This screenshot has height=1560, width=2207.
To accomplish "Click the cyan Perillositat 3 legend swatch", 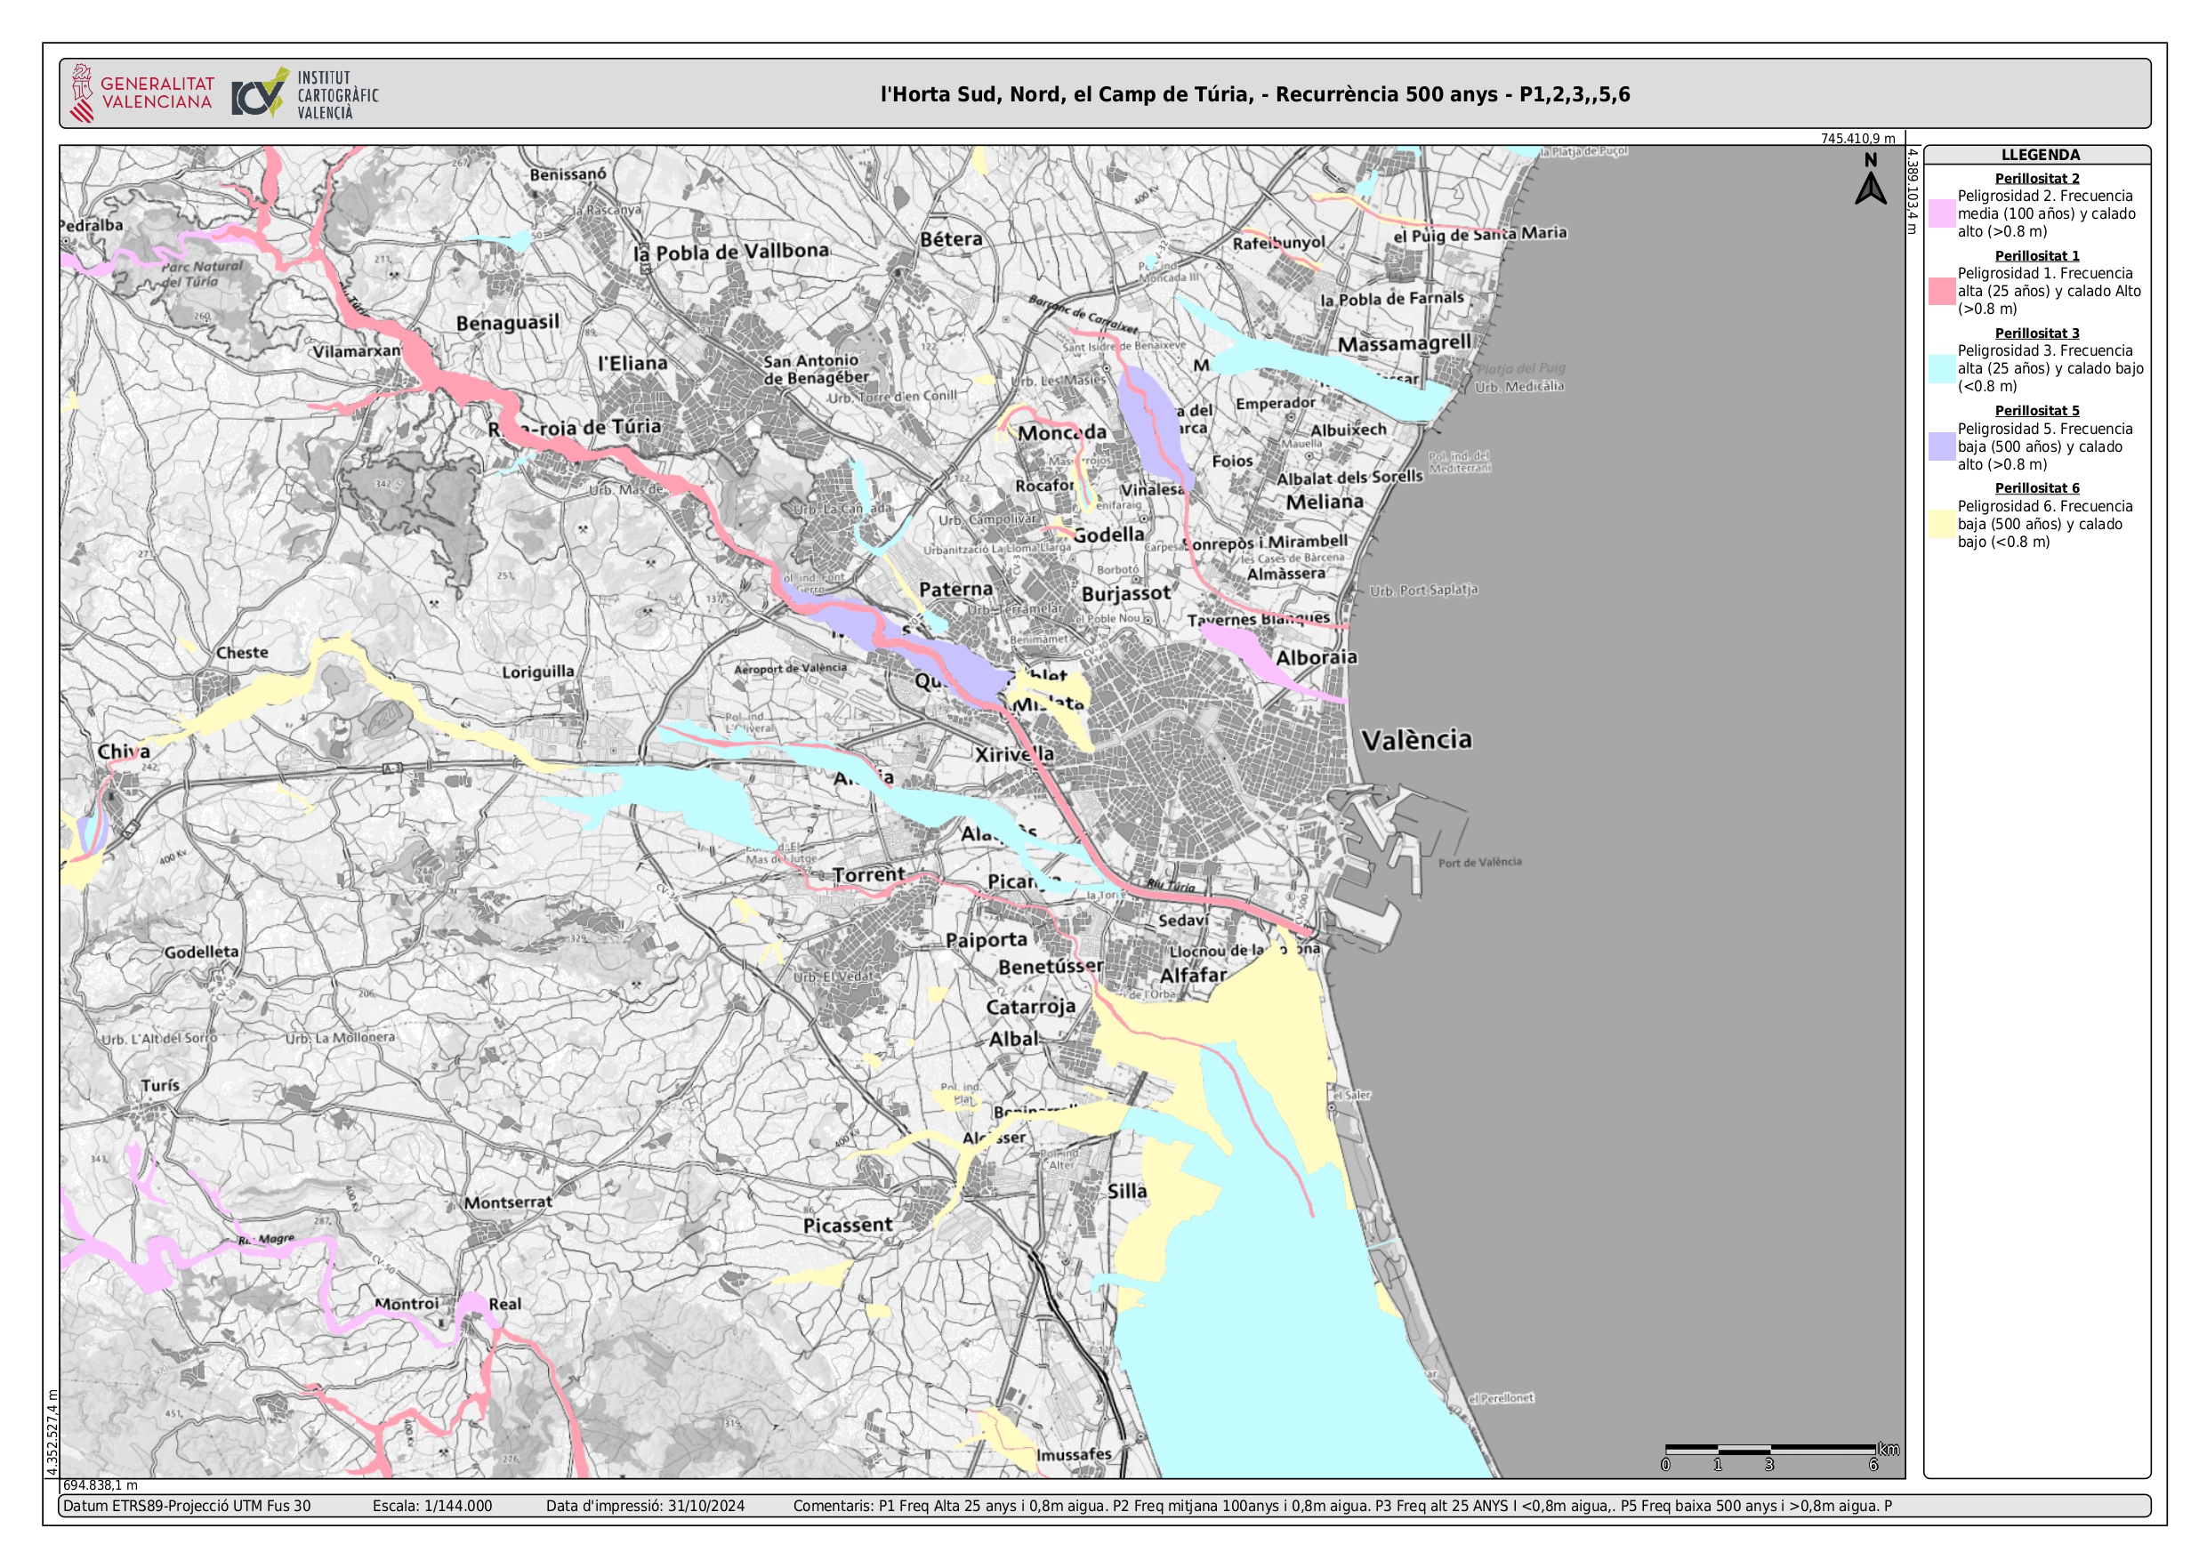I will coord(1942,369).
